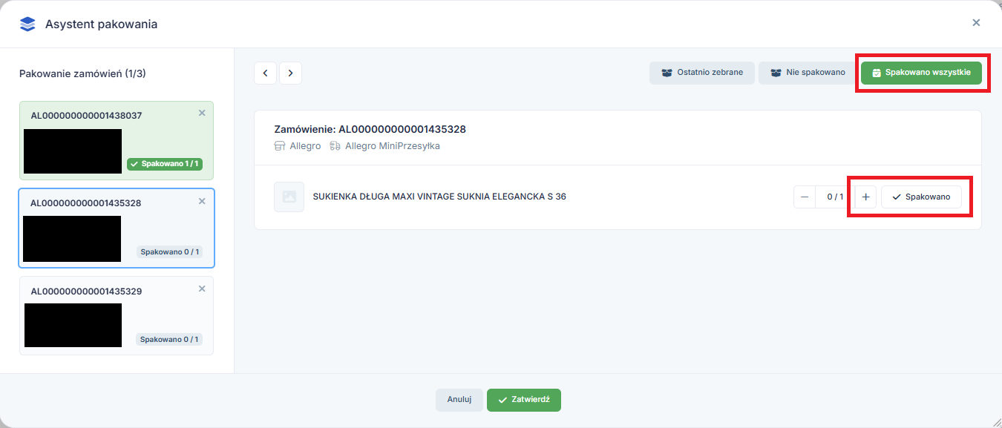Image resolution: width=1002 pixels, height=428 pixels.
Task: Click the product image placeholder thumbnail
Action: click(289, 197)
